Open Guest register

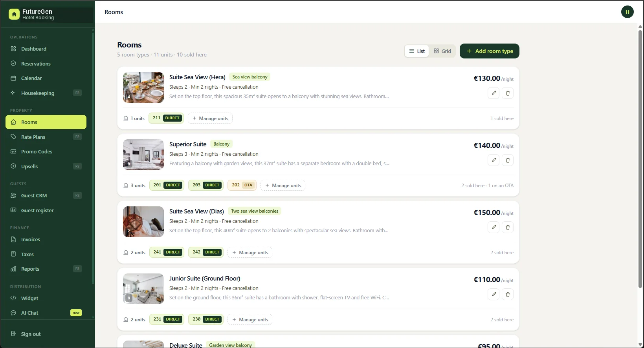click(46, 210)
